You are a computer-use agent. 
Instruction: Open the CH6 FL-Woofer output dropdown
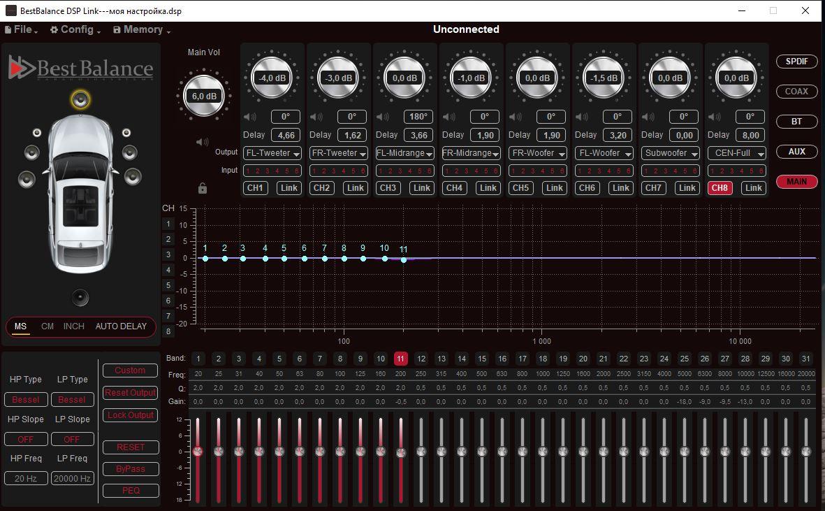tap(604, 153)
